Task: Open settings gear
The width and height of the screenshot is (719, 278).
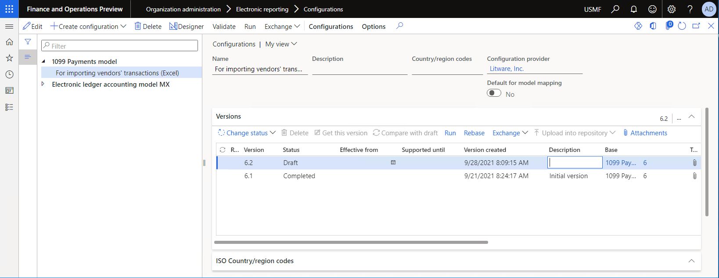Action: [x=672, y=9]
